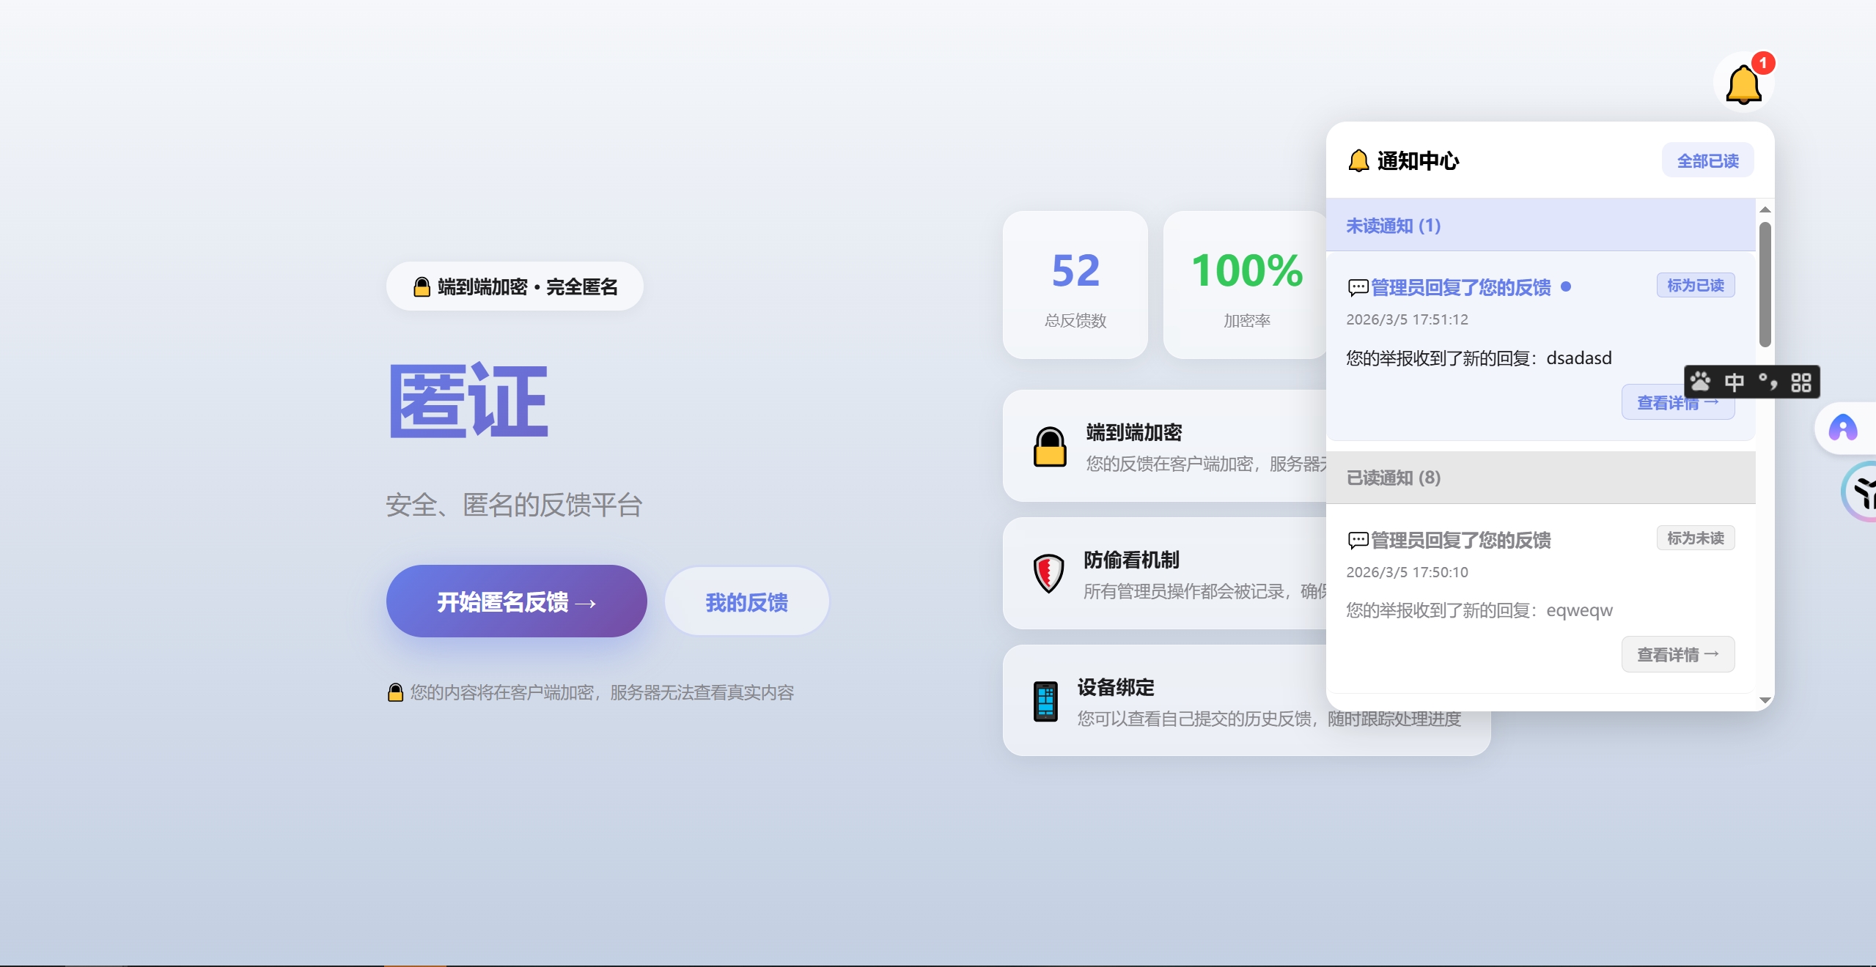The width and height of the screenshot is (1876, 967).
Task: Open the IME grid menu icon
Action: tap(1803, 382)
